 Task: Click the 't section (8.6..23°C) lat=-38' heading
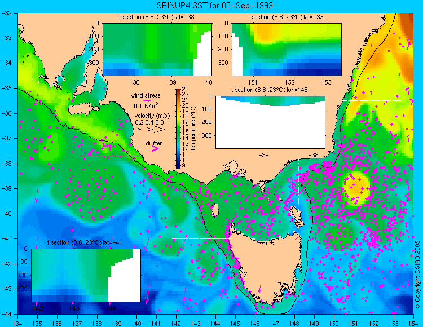[x=156, y=17]
